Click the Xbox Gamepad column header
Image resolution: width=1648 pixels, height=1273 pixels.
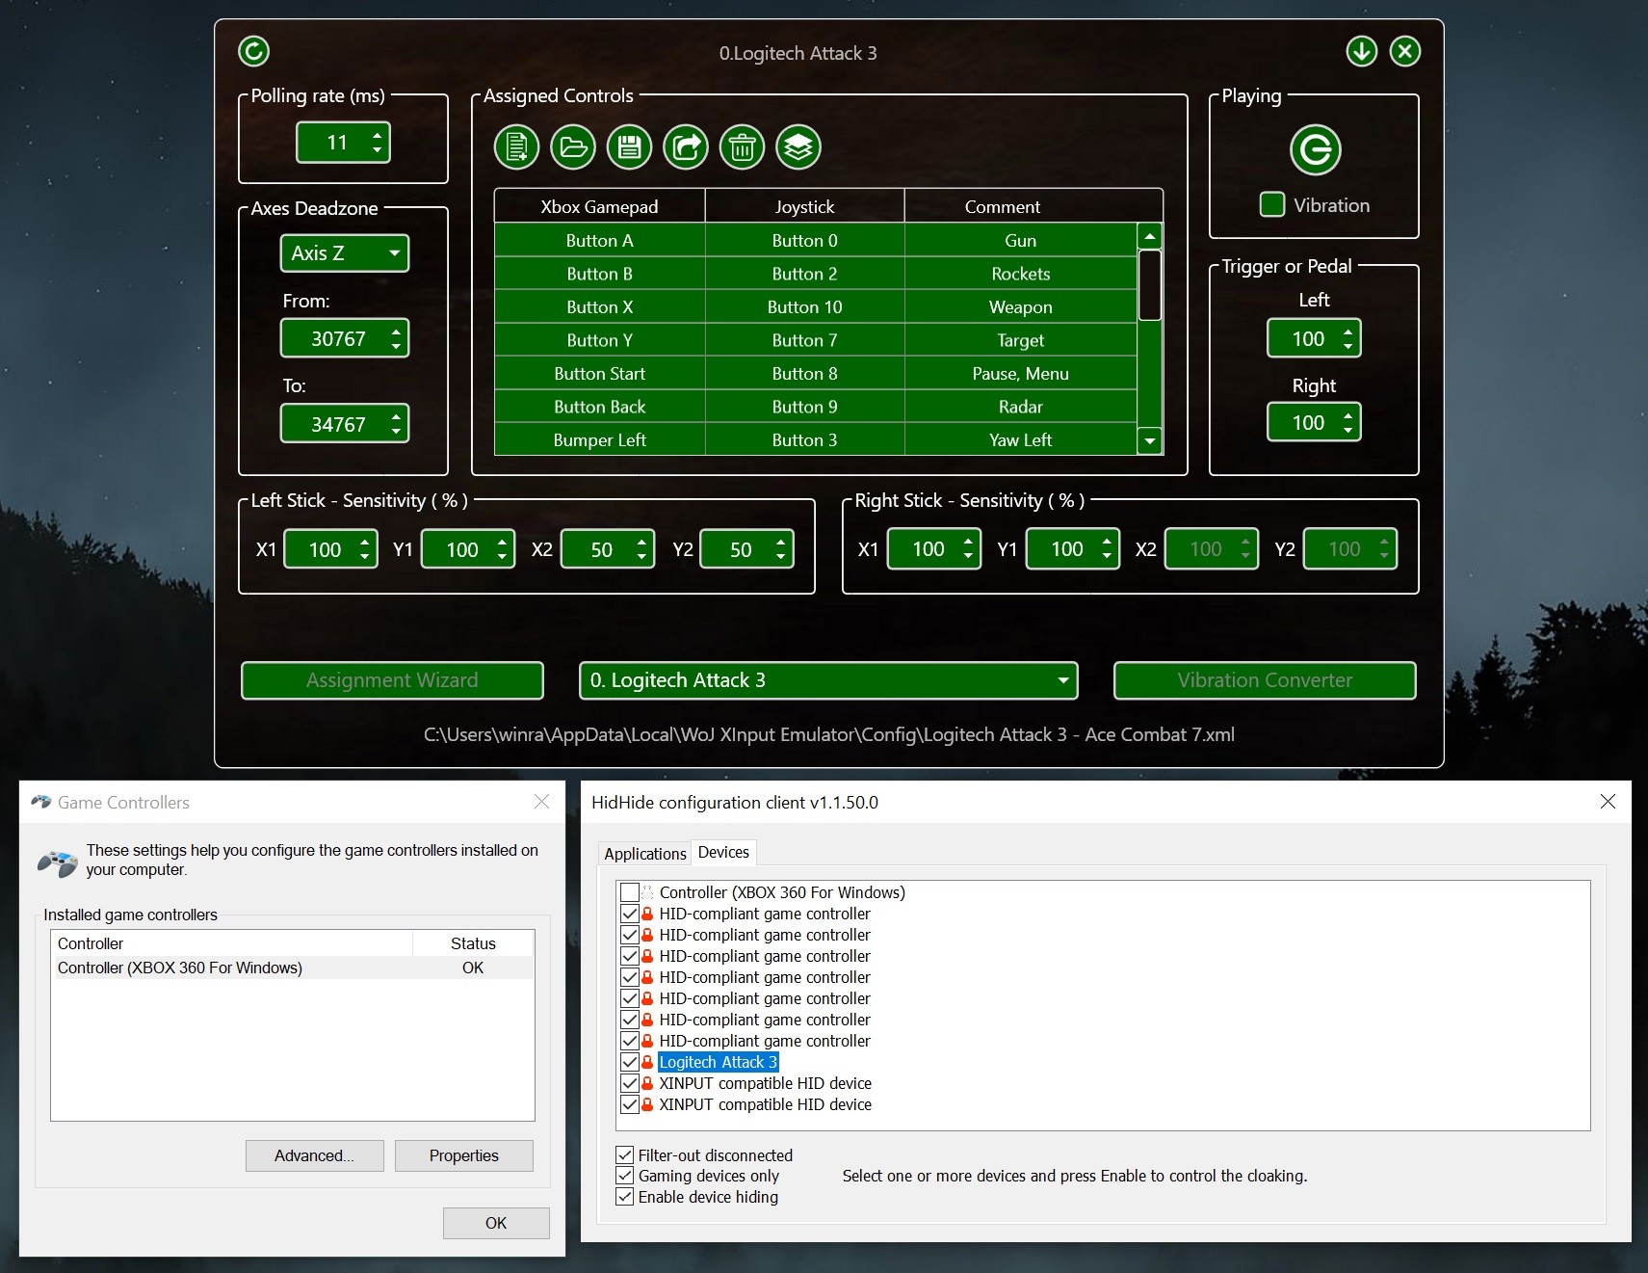(599, 206)
